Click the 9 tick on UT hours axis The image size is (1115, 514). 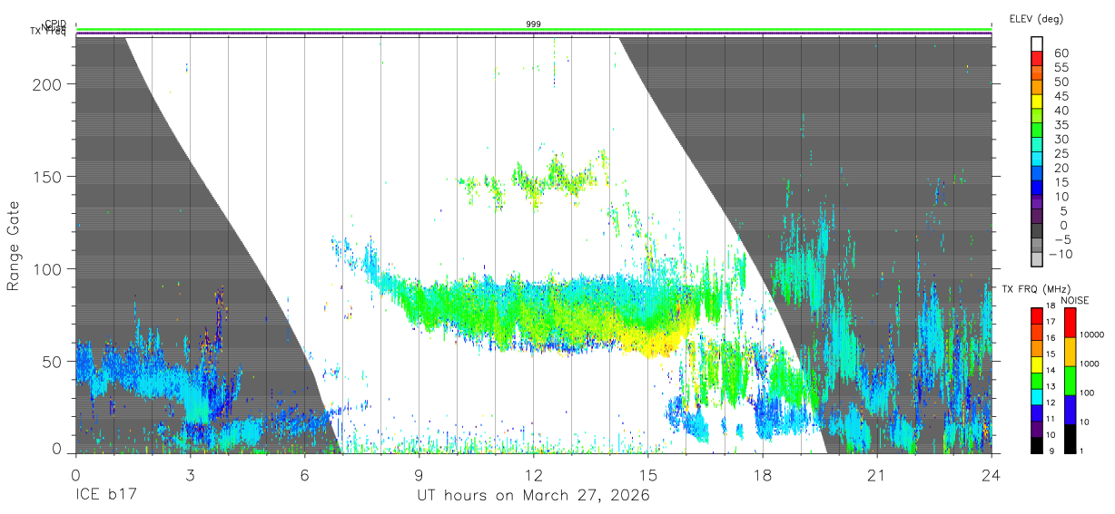click(x=419, y=474)
